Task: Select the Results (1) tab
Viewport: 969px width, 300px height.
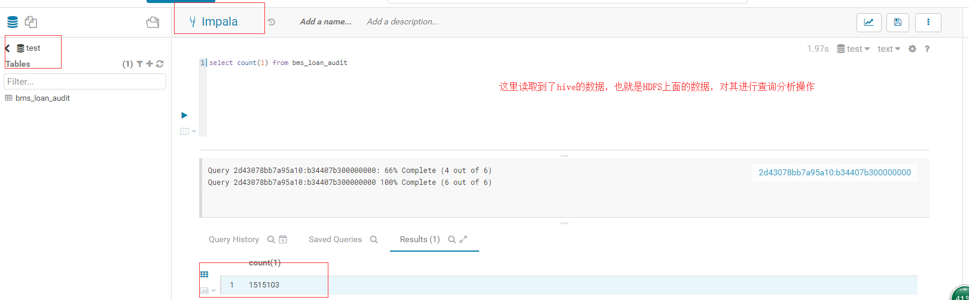Action: click(420, 239)
